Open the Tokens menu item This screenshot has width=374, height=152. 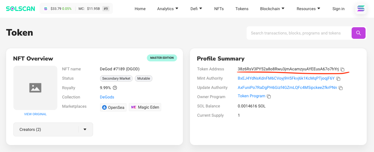(x=242, y=9)
